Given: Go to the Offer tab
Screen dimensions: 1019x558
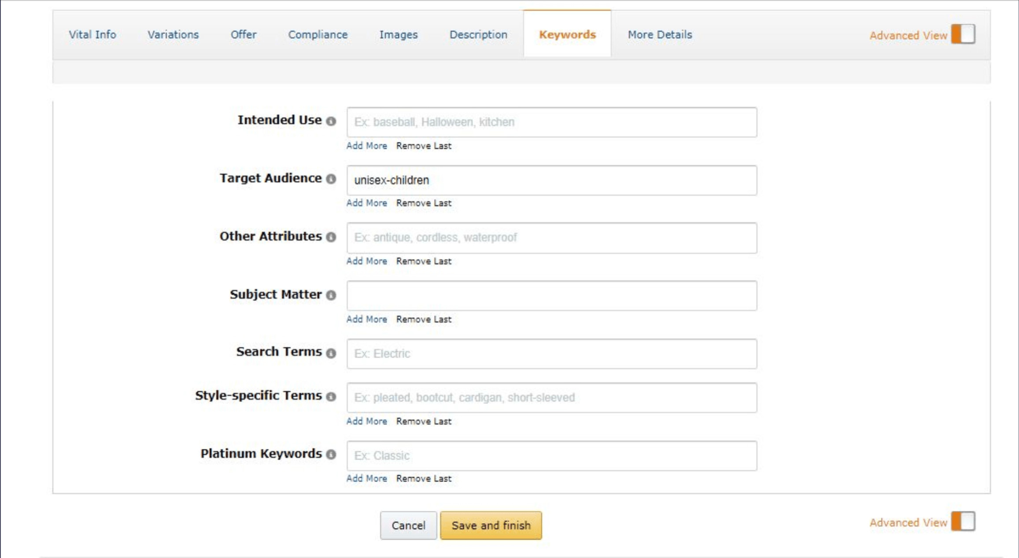Looking at the screenshot, I should click(x=244, y=35).
